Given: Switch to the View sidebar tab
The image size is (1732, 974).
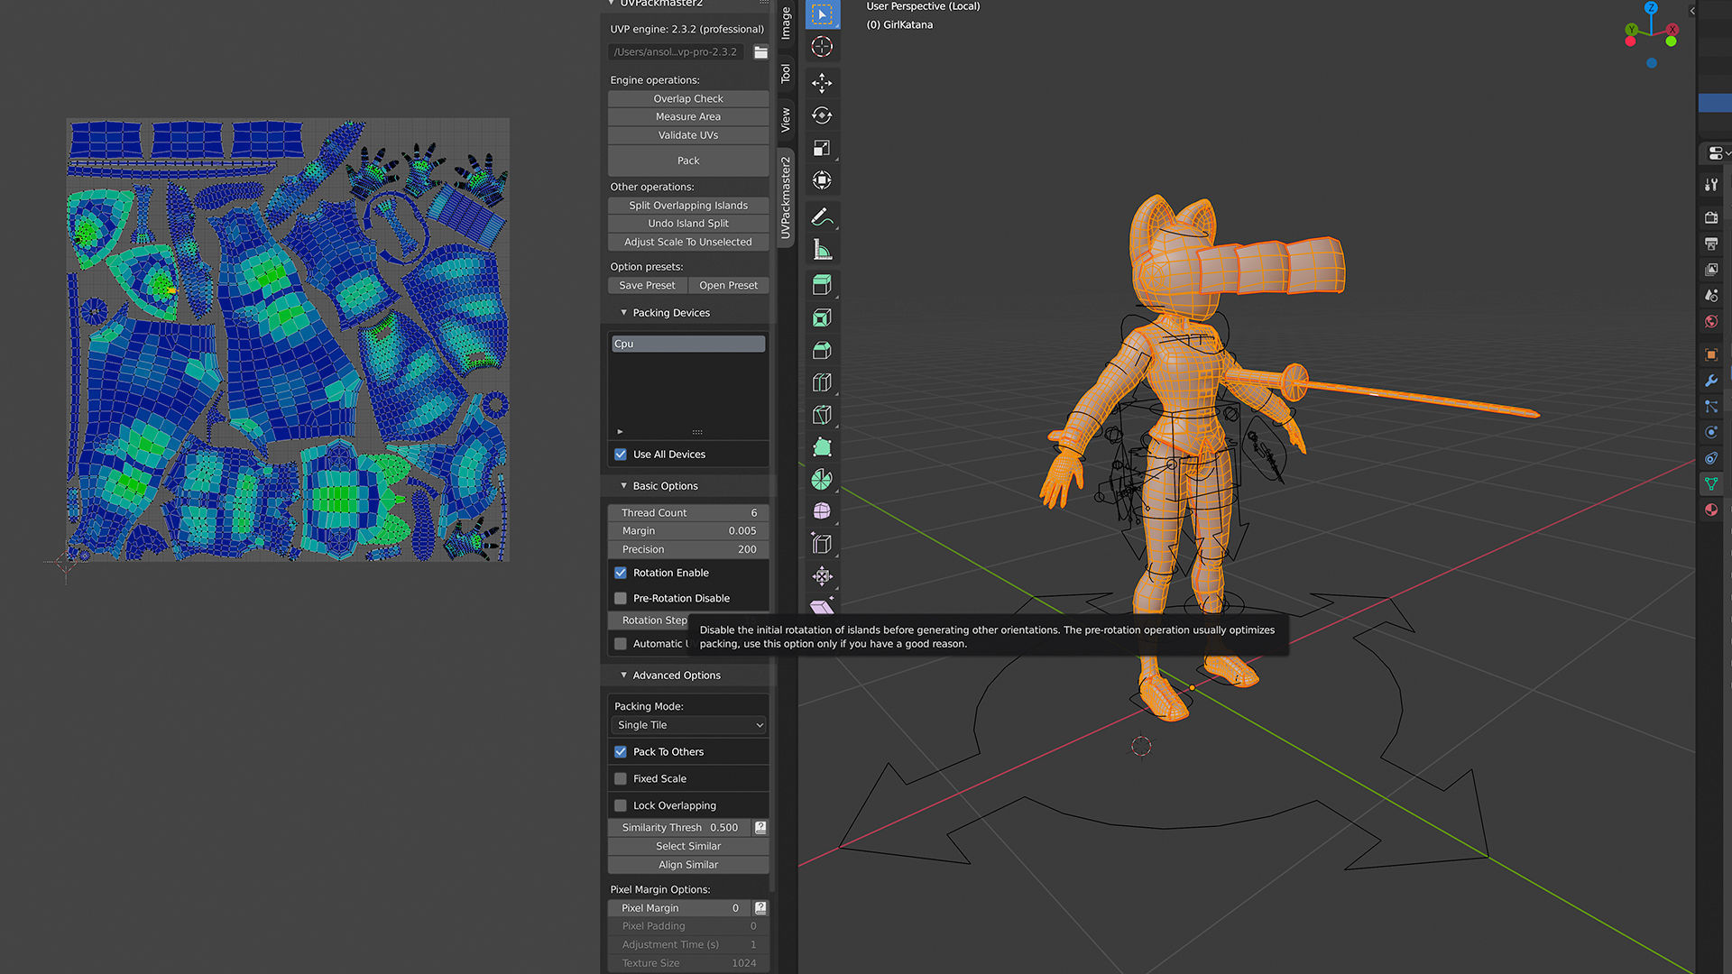Looking at the screenshot, I should point(785,120).
